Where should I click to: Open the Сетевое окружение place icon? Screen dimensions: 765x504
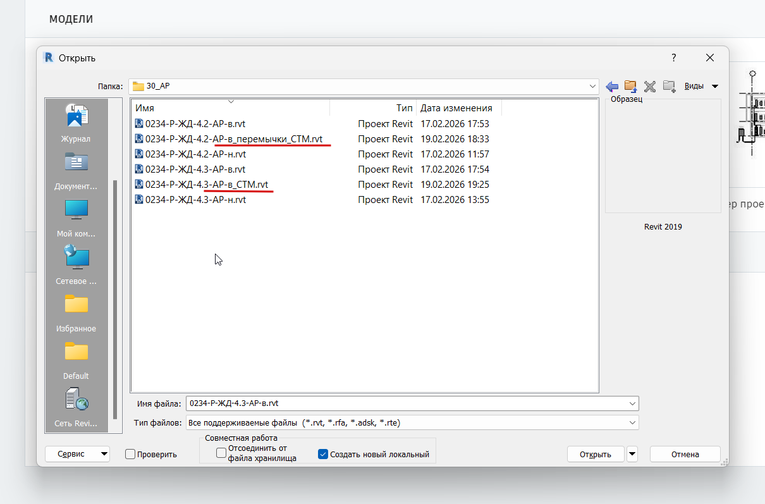click(x=76, y=257)
